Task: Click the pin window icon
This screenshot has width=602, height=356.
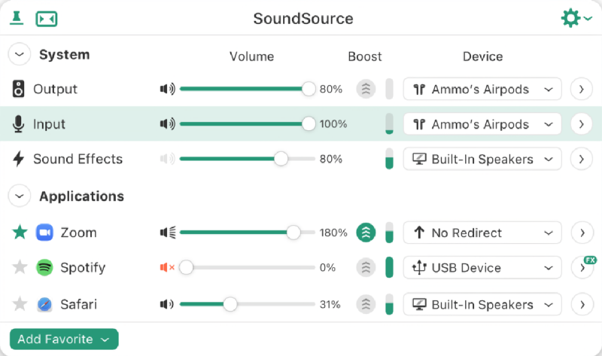Action: (17, 18)
